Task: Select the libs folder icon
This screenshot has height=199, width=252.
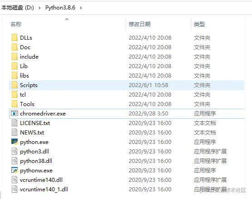Action: pos(15,75)
